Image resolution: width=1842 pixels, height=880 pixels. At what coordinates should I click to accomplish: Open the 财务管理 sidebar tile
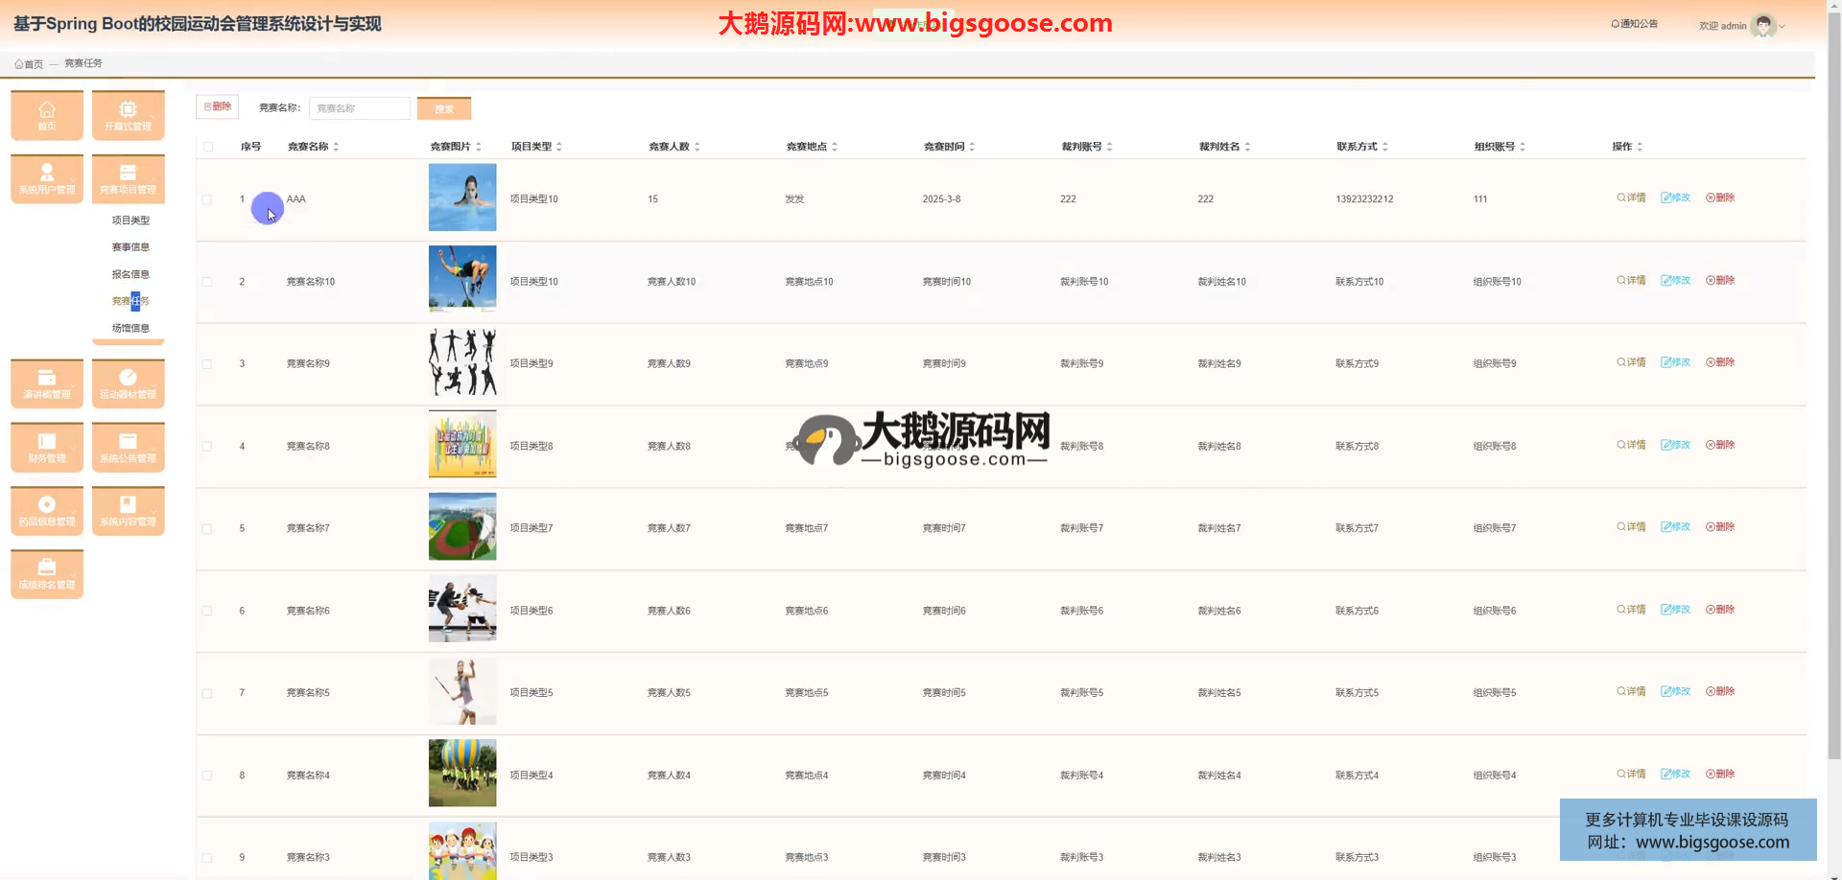point(47,447)
